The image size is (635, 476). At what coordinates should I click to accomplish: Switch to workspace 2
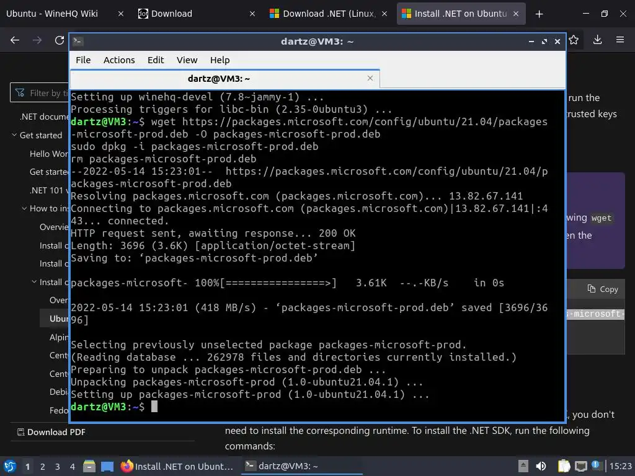tap(43, 467)
